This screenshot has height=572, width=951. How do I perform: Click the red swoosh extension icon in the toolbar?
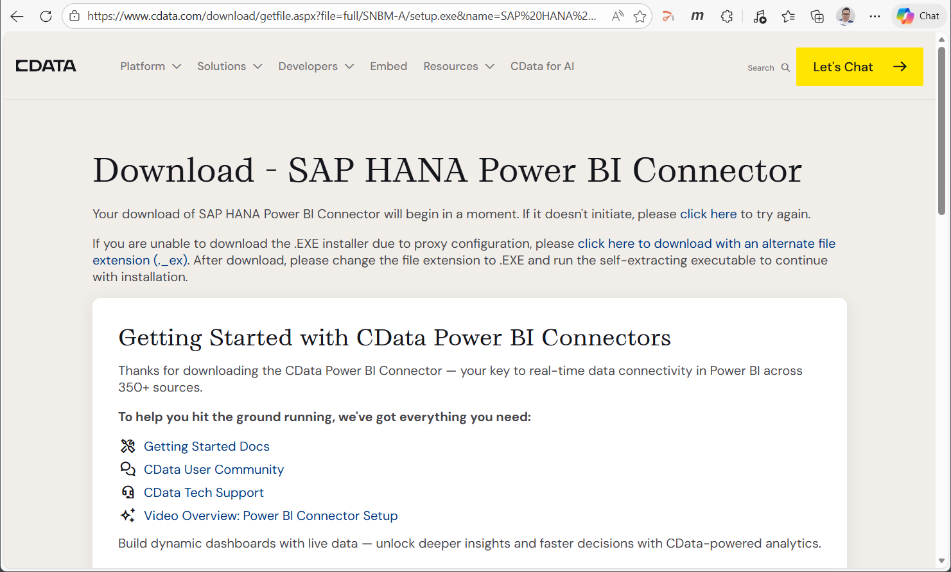[668, 16]
